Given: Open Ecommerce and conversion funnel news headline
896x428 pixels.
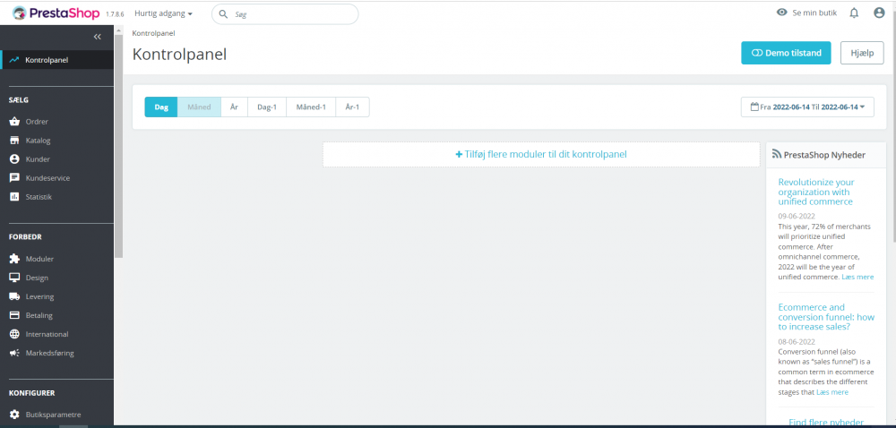Looking at the screenshot, I should (x=826, y=317).
